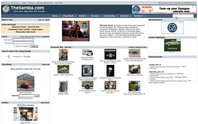Viewport: 198px width, 124px height.
Task: Open 1978 Volkswagen Transporter/Kombi ad thumbnail
Action: [x=134, y=86]
